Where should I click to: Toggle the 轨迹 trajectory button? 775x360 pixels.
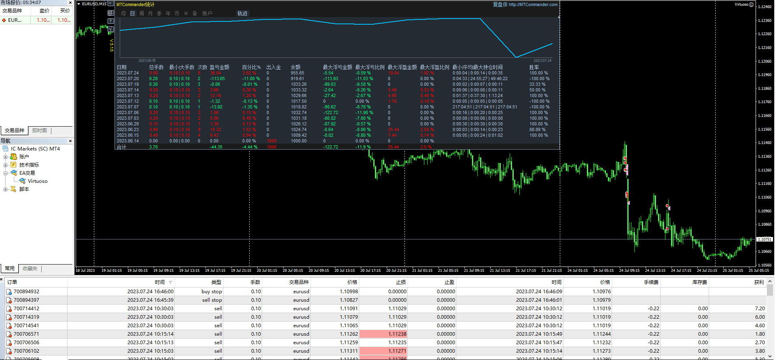tap(242, 13)
